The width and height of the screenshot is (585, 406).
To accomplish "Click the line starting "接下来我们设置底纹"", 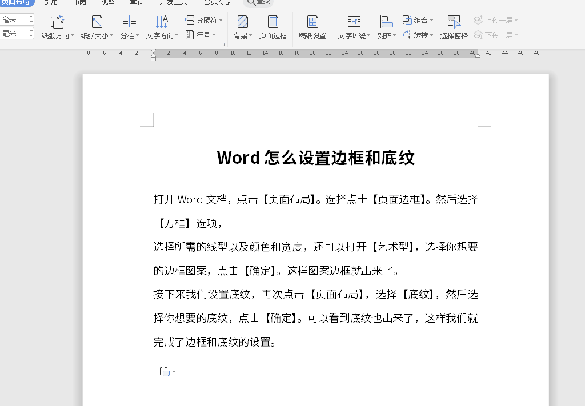I will click(315, 295).
